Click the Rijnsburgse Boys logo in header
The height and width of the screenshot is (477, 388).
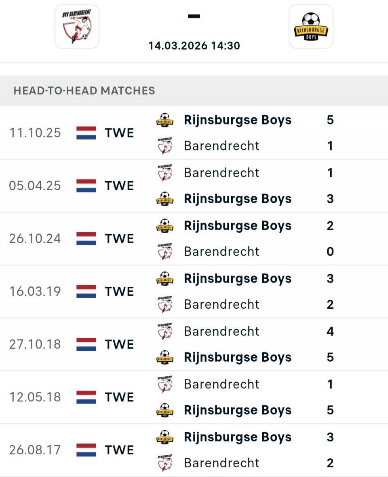(x=311, y=27)
